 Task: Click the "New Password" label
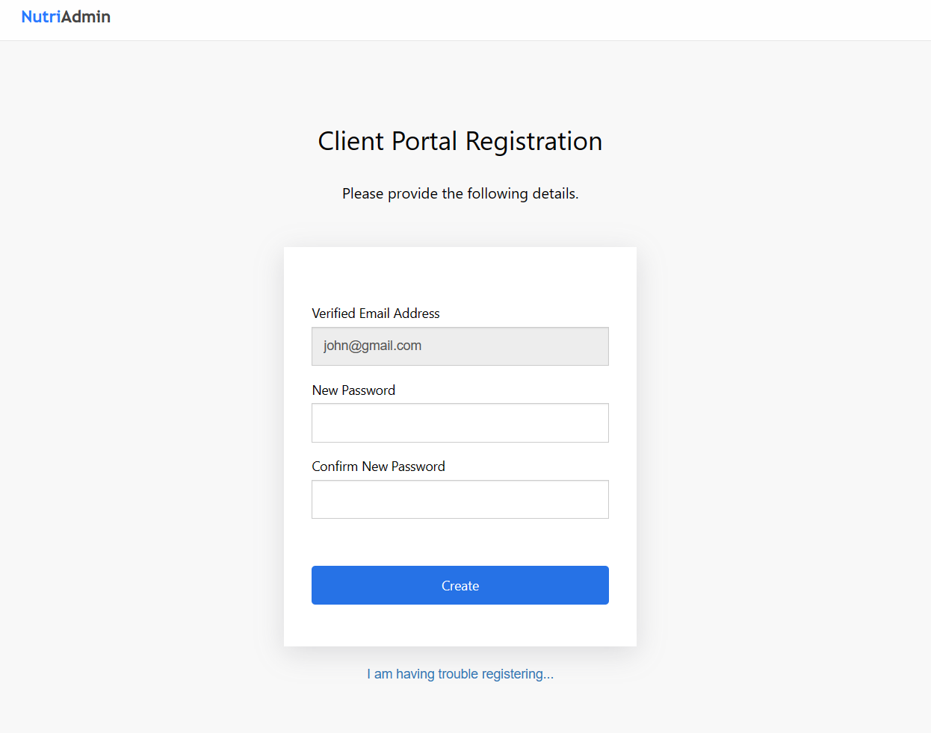353,390
